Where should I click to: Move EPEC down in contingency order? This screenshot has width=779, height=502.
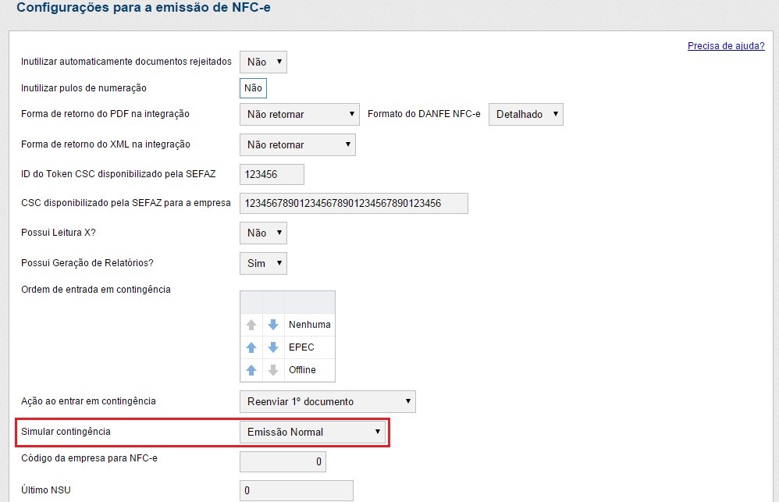pyautogui.click(x=273, y=347)
